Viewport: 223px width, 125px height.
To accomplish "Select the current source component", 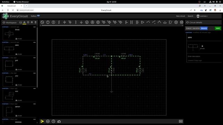I will tap(53, 22).
